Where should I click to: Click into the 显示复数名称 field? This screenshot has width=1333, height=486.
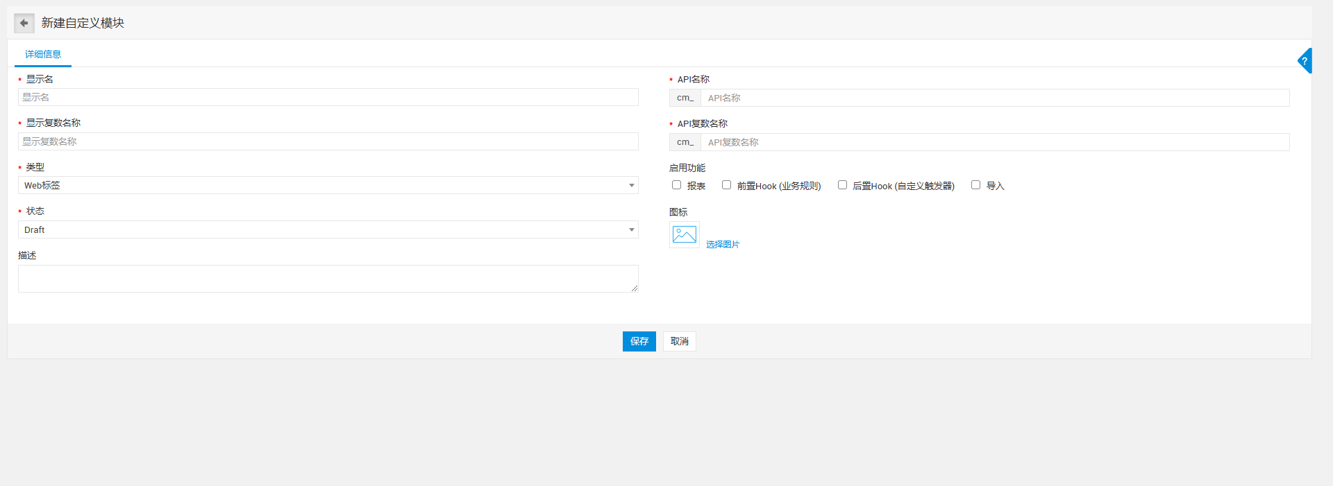point(328,141)
